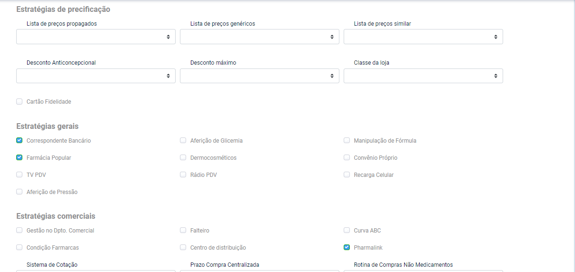The width and height of the screenshot is (575, 272).
Task: Select the Classe da loja dropdown
Action: click(423, 76)
